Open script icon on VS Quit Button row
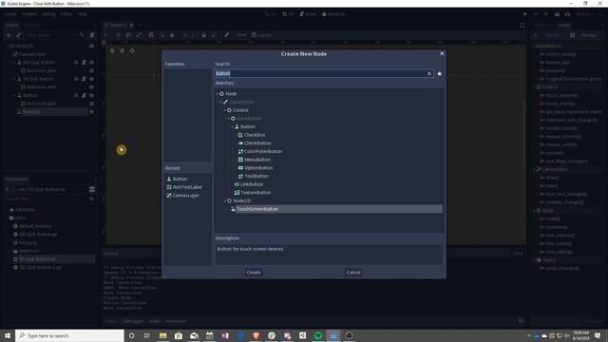608x342 pixels. click(84, 79)
